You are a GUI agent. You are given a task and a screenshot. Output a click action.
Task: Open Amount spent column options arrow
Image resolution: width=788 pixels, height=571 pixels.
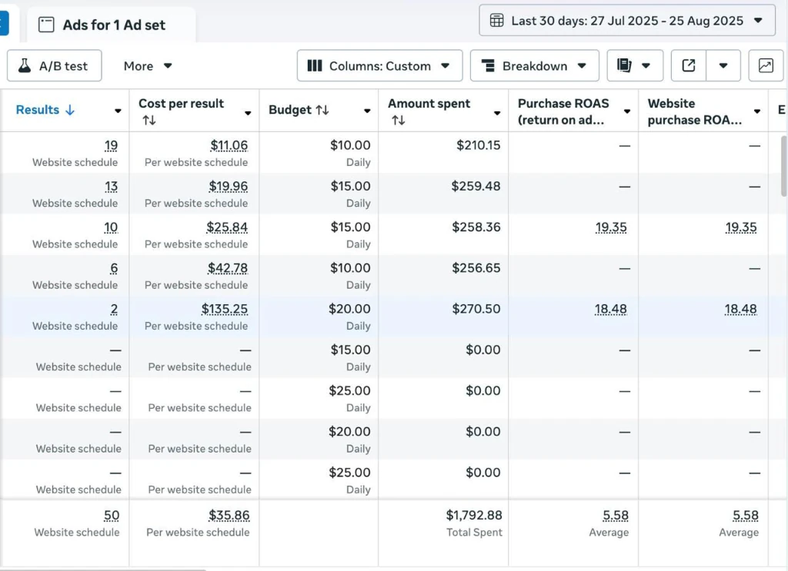pos(497,113)
